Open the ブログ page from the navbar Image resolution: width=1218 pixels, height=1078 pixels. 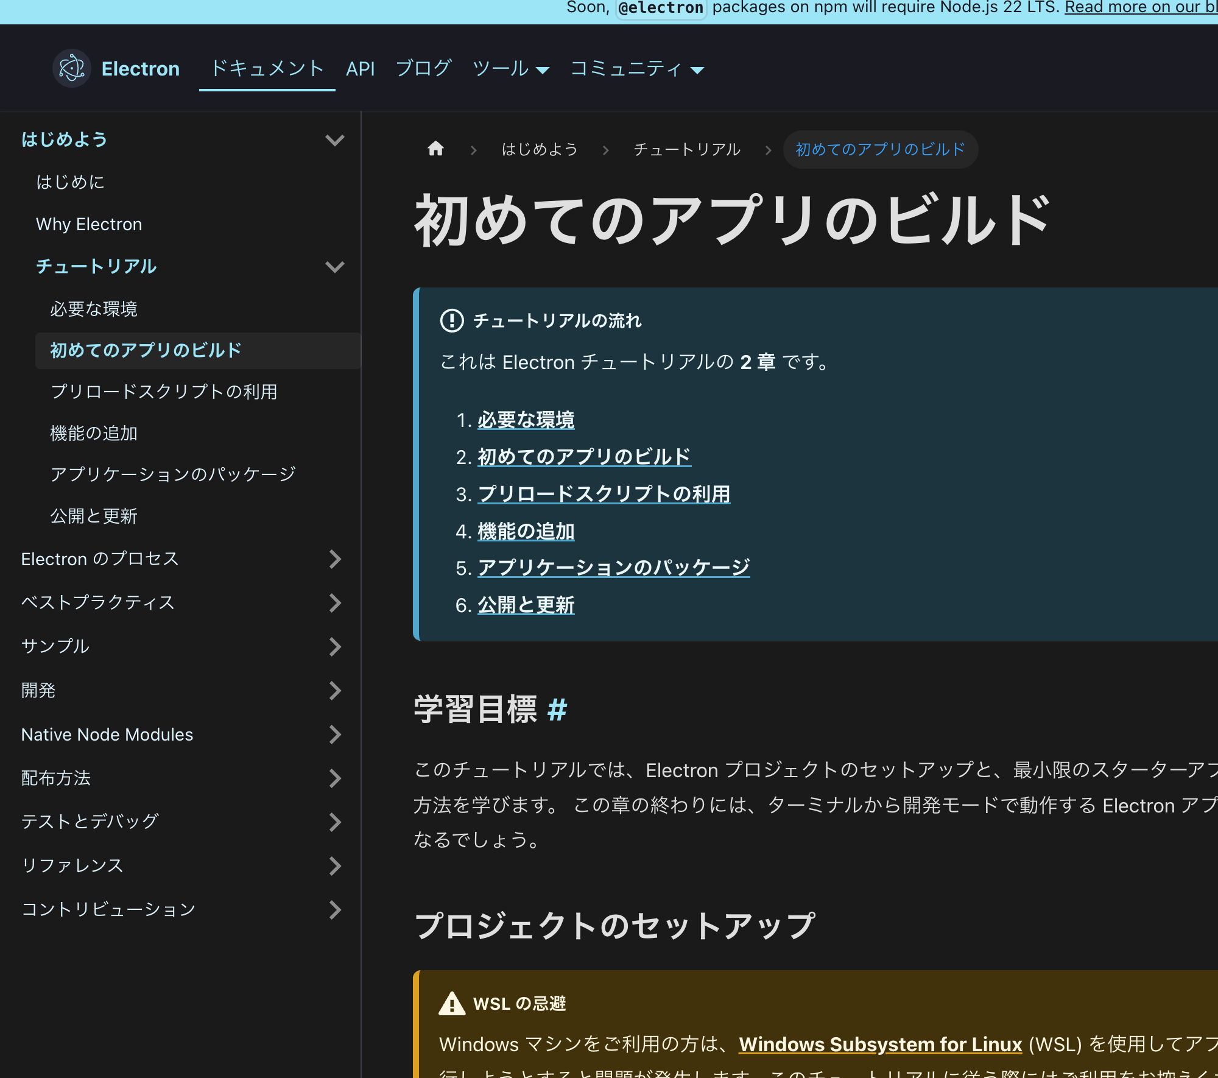(424, 68)
